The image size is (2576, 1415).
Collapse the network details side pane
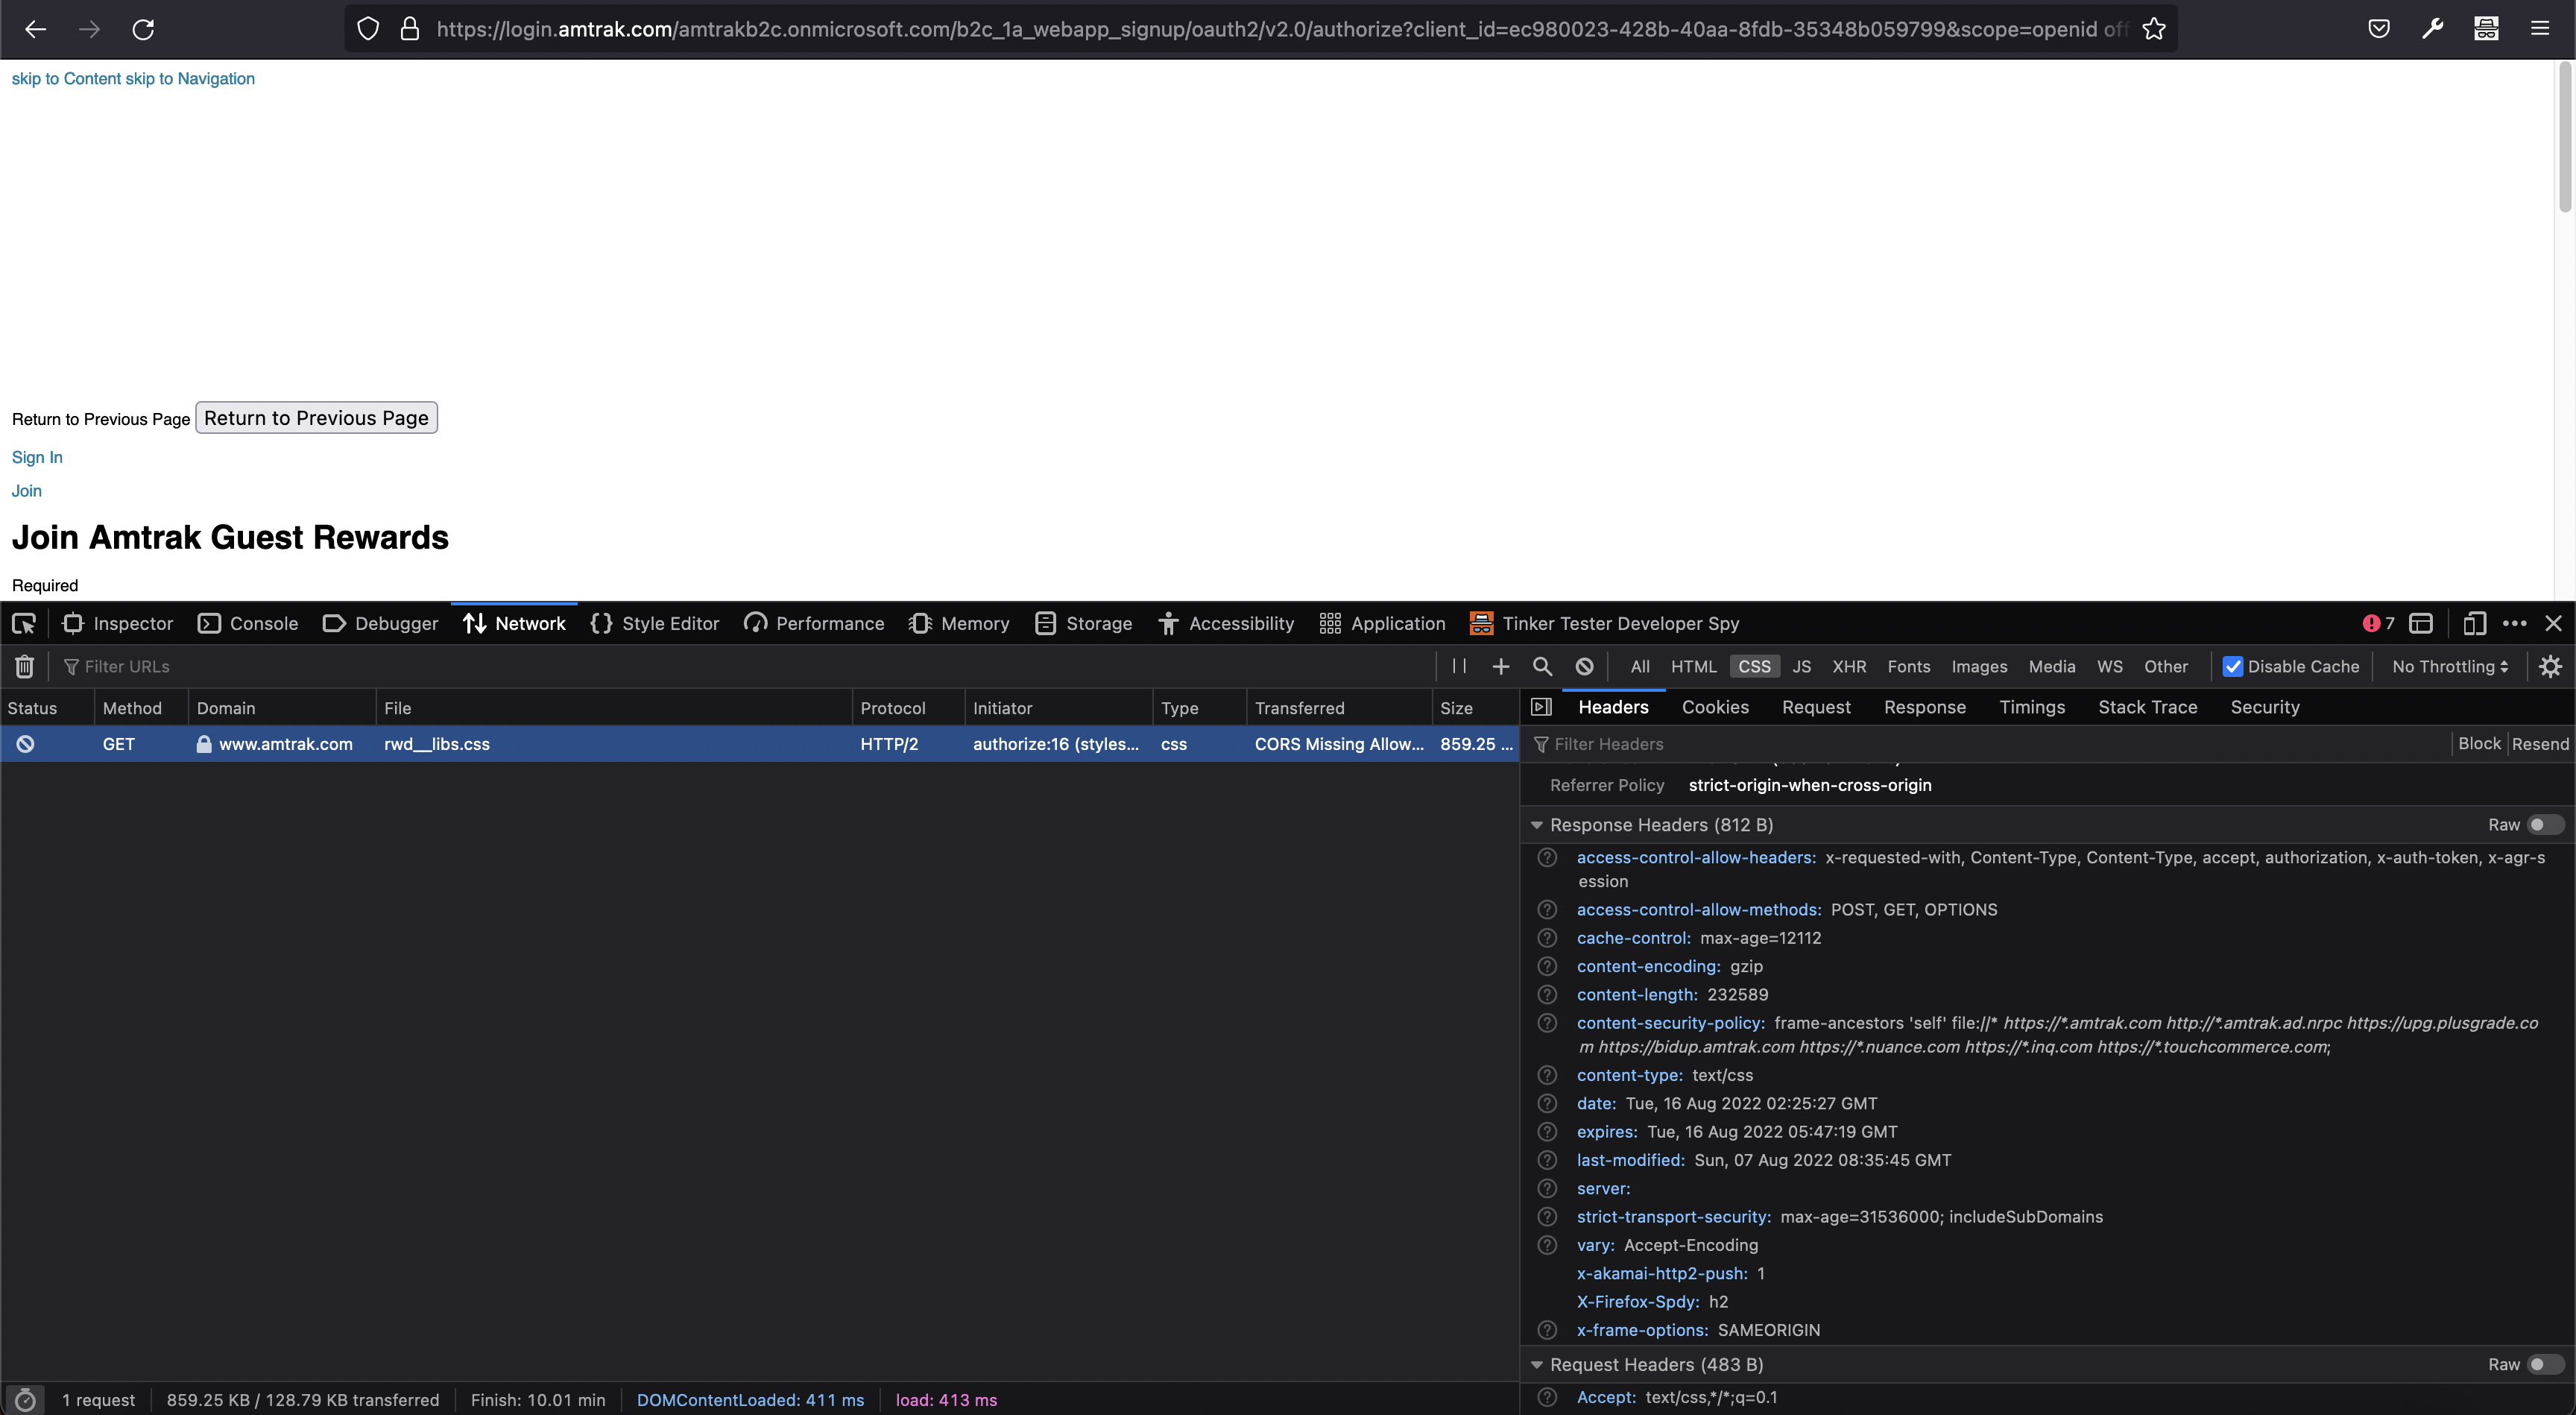point(1541,707)
